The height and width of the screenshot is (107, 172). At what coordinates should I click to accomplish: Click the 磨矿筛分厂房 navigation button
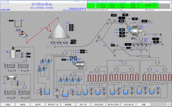tap(53, 104)
